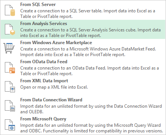Screen dimensions: 166x135
Task: Click the SQL Server table description text
Action: [x=87, y=13]
